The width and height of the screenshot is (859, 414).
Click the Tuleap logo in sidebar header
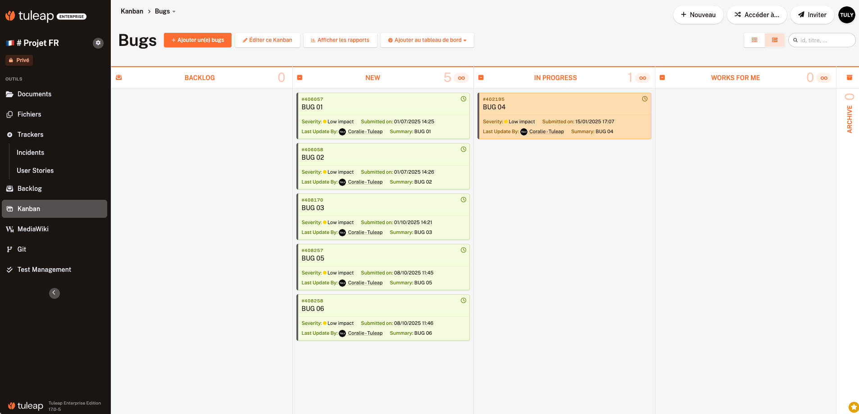[29, 16]
